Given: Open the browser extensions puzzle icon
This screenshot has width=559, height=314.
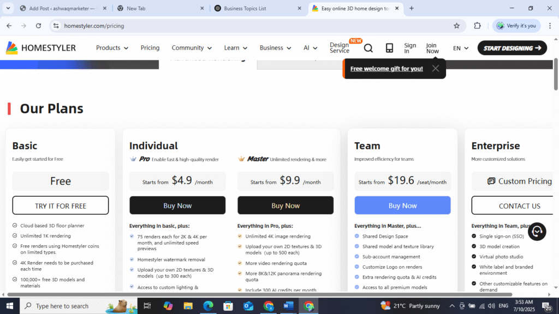Looking at the screenshot, I should coord(477,26).
